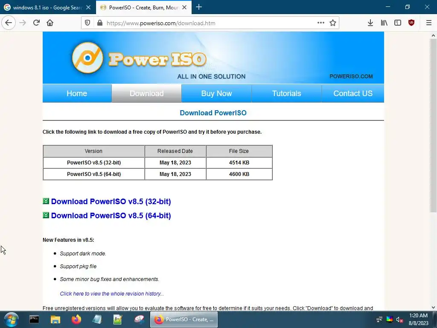Click the Download PowerISO page heading

[x=213, y=113]
